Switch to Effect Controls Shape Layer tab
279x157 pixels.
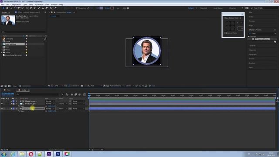(x=29, y=12)
